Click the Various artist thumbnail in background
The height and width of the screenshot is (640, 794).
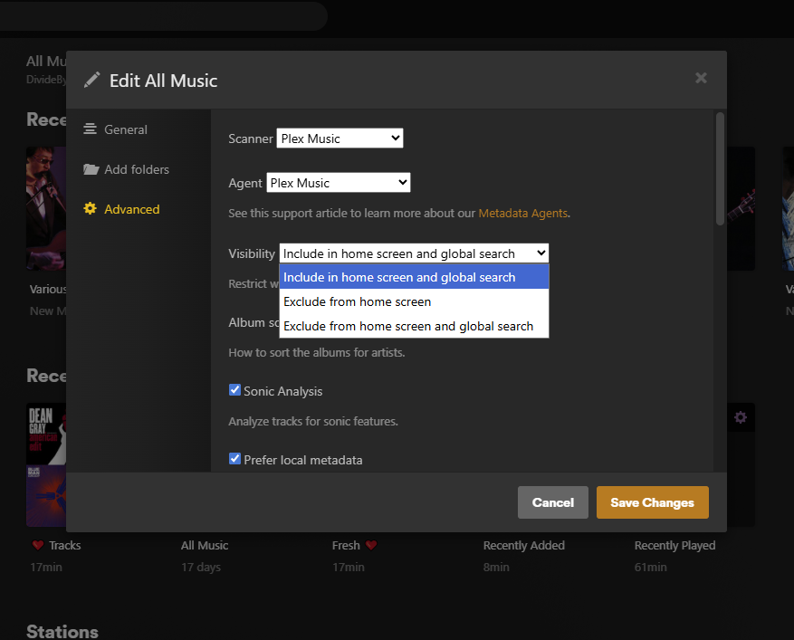point(46,208)
